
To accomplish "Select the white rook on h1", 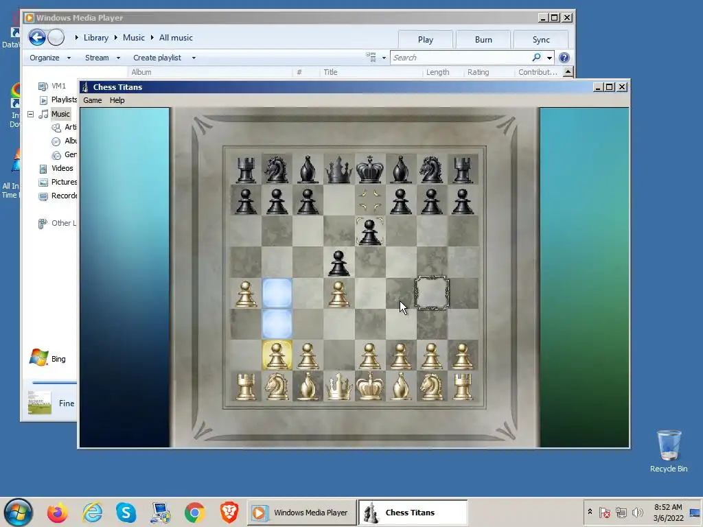I will coord(463,386).
